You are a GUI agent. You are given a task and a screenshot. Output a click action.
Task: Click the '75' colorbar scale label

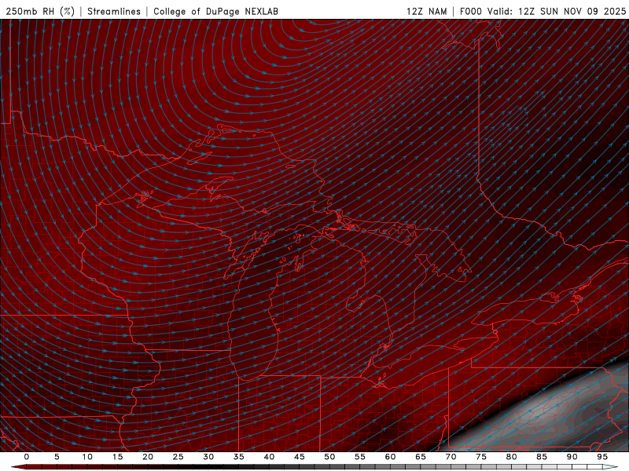[481, 457]
